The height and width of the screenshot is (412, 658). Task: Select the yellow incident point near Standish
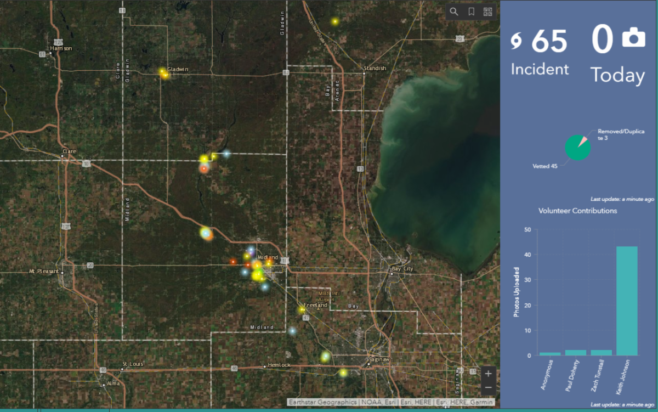click(x=334, y=22)
